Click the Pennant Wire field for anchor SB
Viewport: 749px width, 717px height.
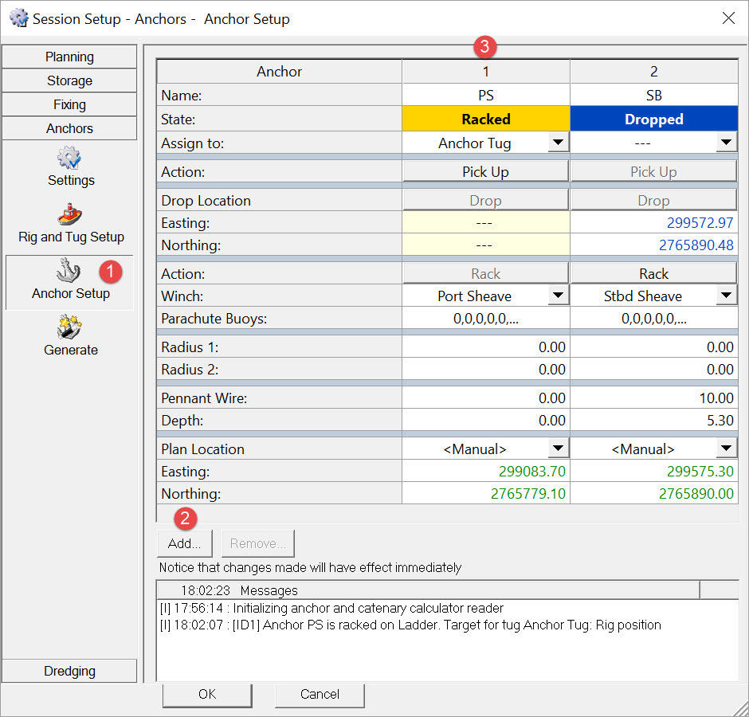[653, 398]
